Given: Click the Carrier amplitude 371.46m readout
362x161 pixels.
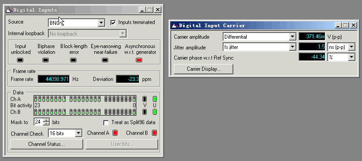Looking at the screenshot, I should (x=312, y=37).
